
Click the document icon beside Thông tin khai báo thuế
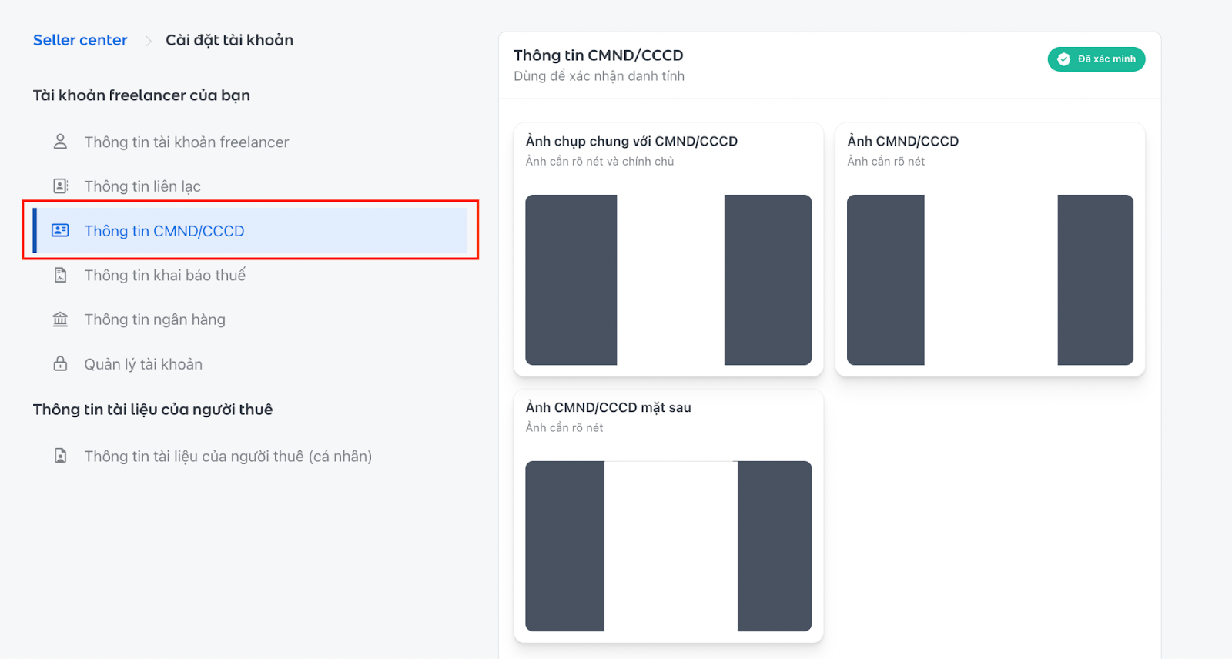click(60, 274)
